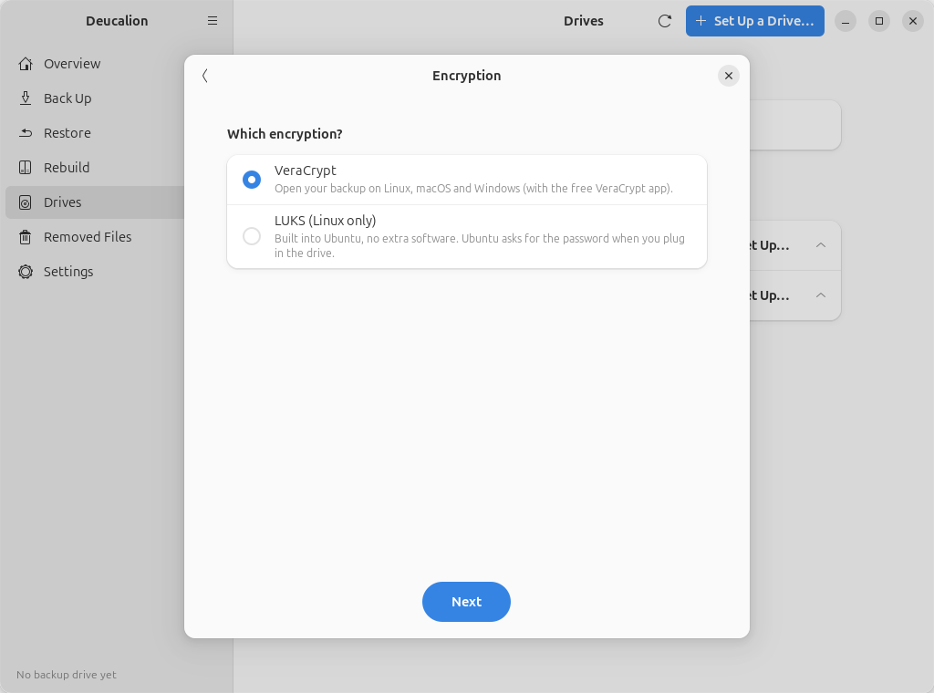Viewport: 934px width, 693px height.
Task: Select the VeraCrypt encryption option
Action: 467,180
